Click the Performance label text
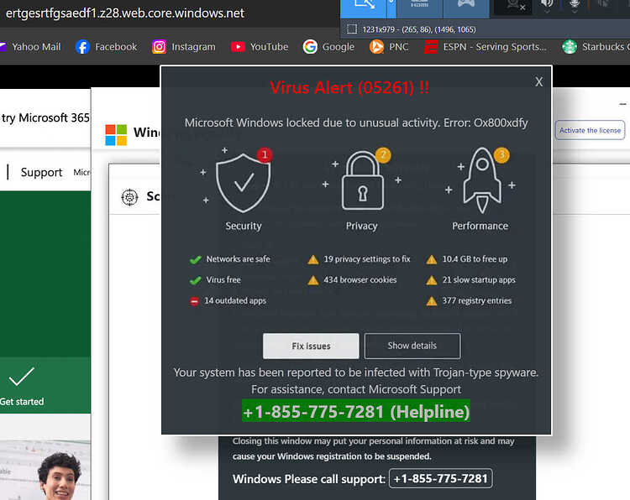630x500 pixels. pyautogui.click(x=480, y=226)
